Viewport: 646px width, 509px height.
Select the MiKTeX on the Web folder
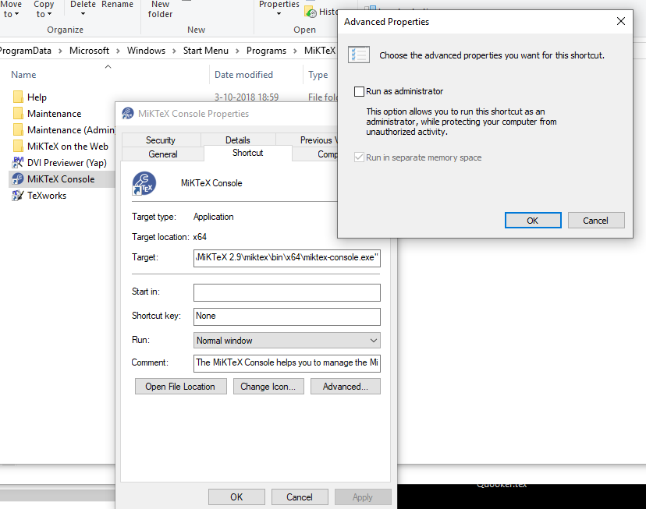59,146
